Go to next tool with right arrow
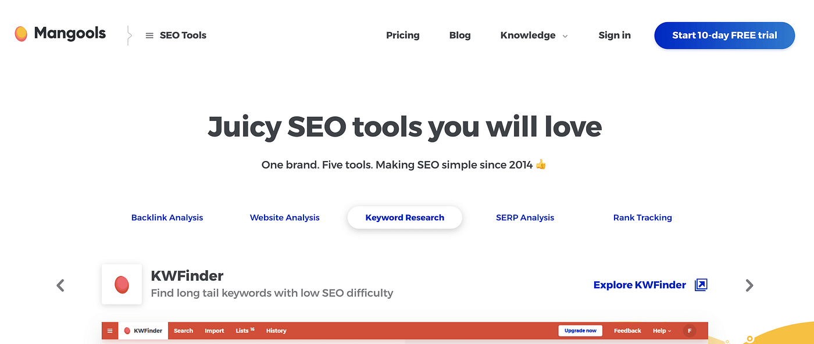Screen dimensions: 814x344 click(749, 285)
